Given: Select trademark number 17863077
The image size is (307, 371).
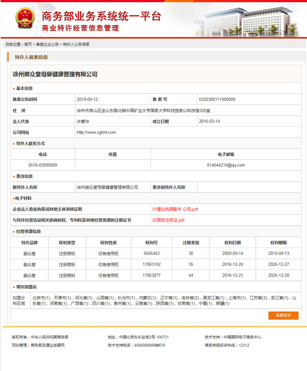Looking at the screenshot, I should tap(151, 275).
